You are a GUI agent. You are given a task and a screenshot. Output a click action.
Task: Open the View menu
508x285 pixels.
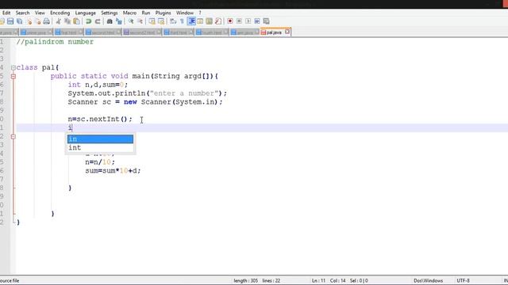tap(40, 13)
